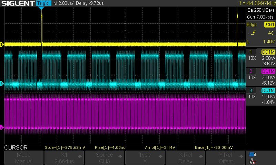The width and height of the screenshot is (276, 165).
Task: Click the Source softkey up arrow
Action: [120, 156]
